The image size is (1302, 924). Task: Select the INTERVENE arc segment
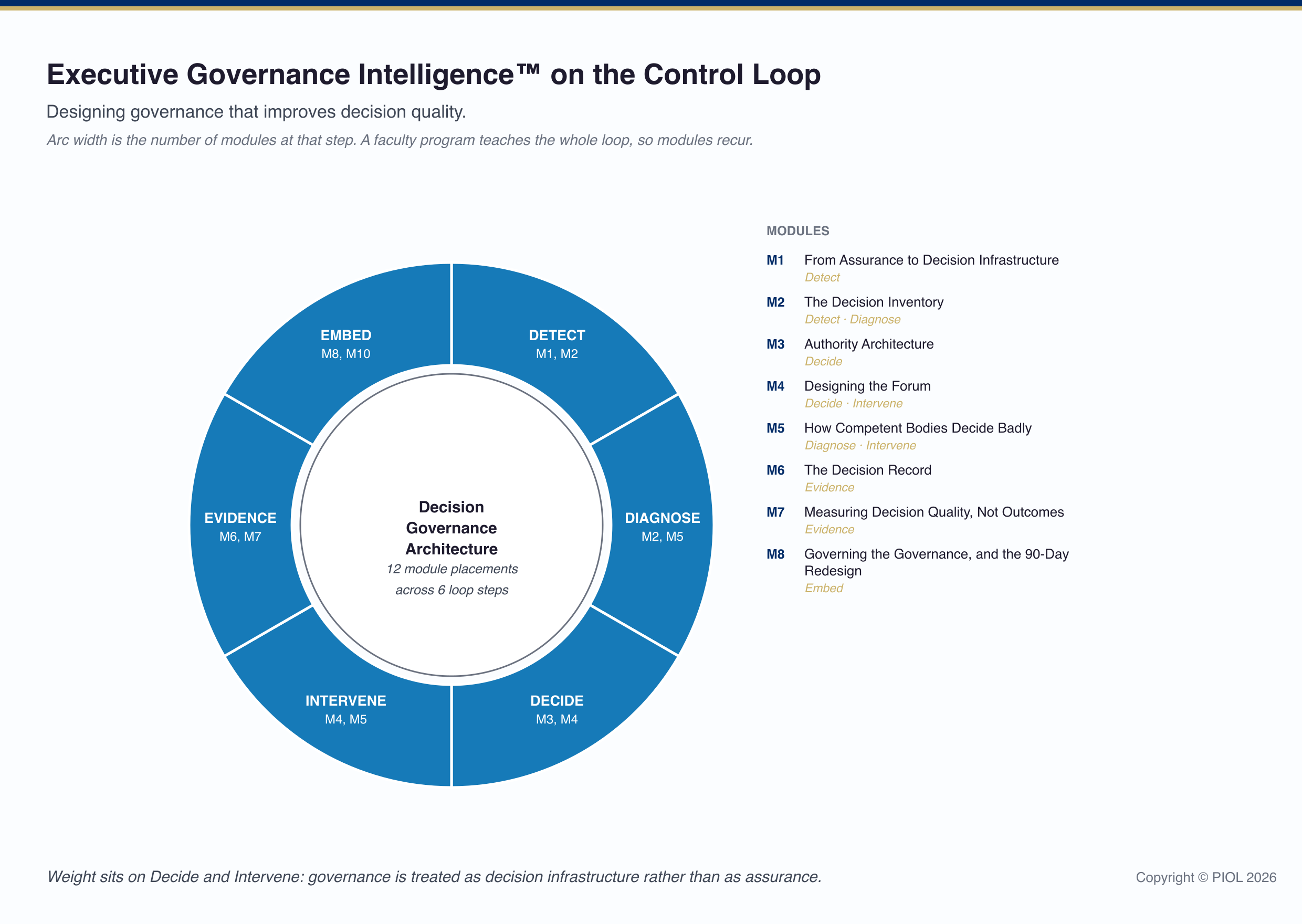346,709
